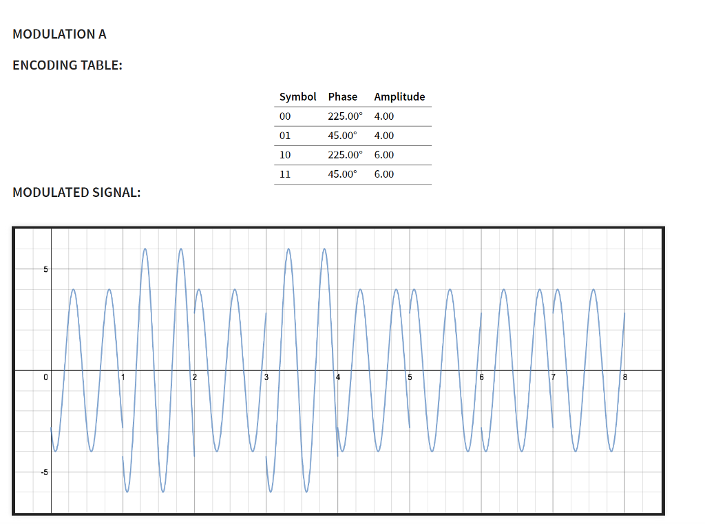Click x-axis label 1 on graph
Viewport: 705px width, 524px height.
[x=123, y=377]
